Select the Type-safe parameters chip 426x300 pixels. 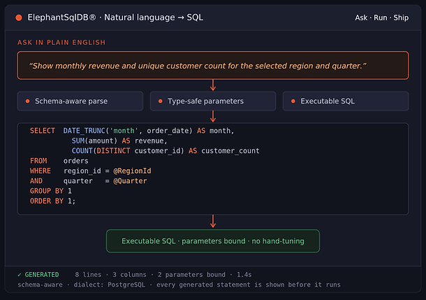[213, 101]
